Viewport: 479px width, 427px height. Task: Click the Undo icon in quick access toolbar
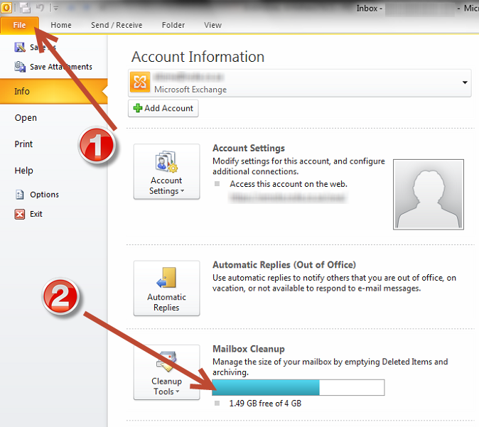40,8
